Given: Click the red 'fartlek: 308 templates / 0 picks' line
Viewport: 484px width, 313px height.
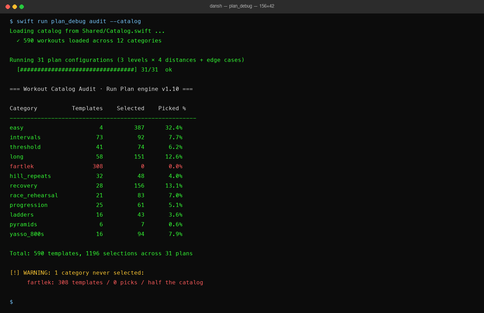Looking at the screenshot, I should coord(115,283).
